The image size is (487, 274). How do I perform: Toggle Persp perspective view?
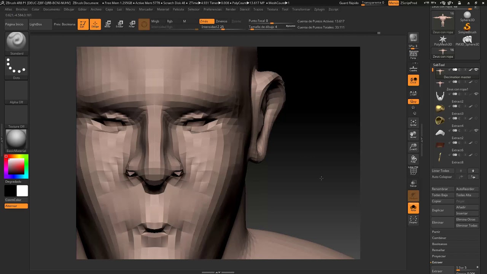tap(413, 55)
